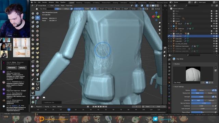Viewport: 219px width, 123px height.
Task: Toggle radius pressure sensitivity in the header
Action: click(72, 9)
